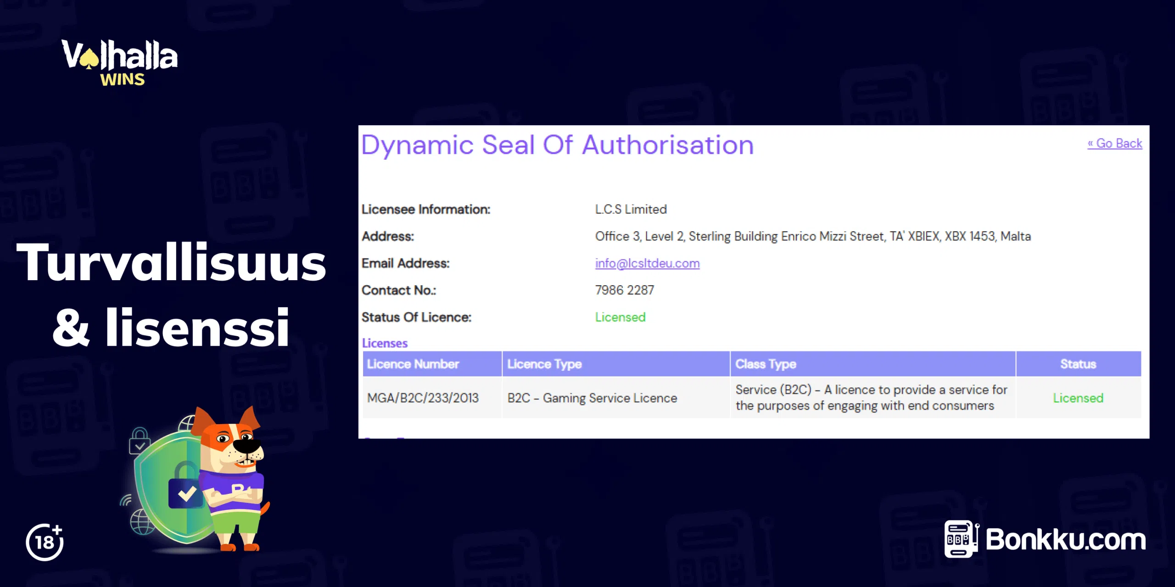Click the Bonkku.com brand text
Screen dimensions: 1175x587
click(x=1066, y=540)
